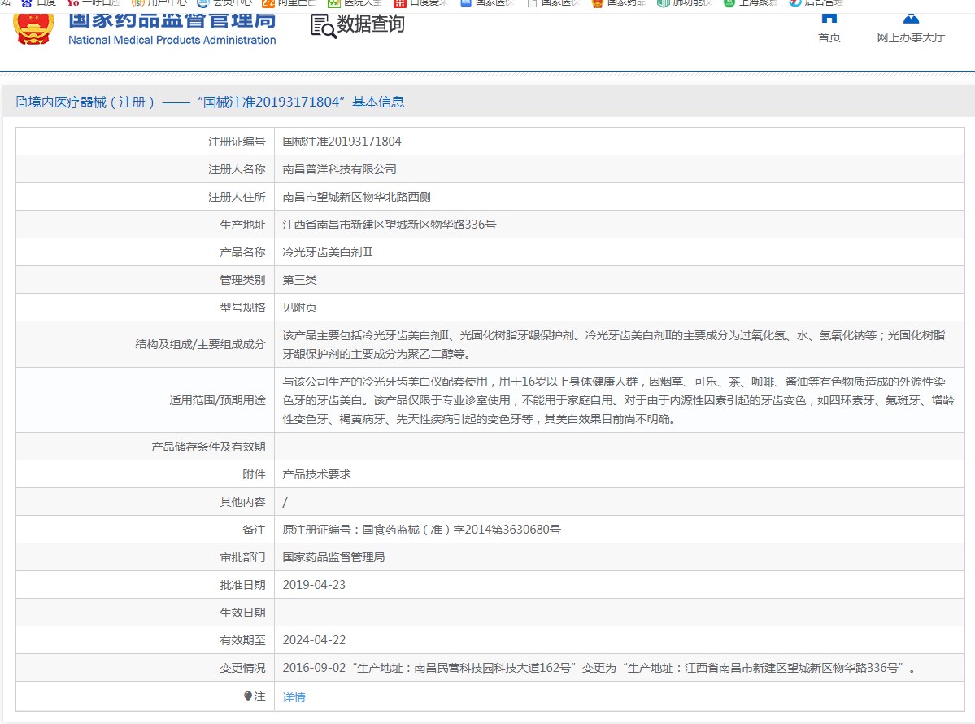Click the lightbulb icon beside 注
The width and height of the screenshot is (975, 724).
click(x=248, y=696)
